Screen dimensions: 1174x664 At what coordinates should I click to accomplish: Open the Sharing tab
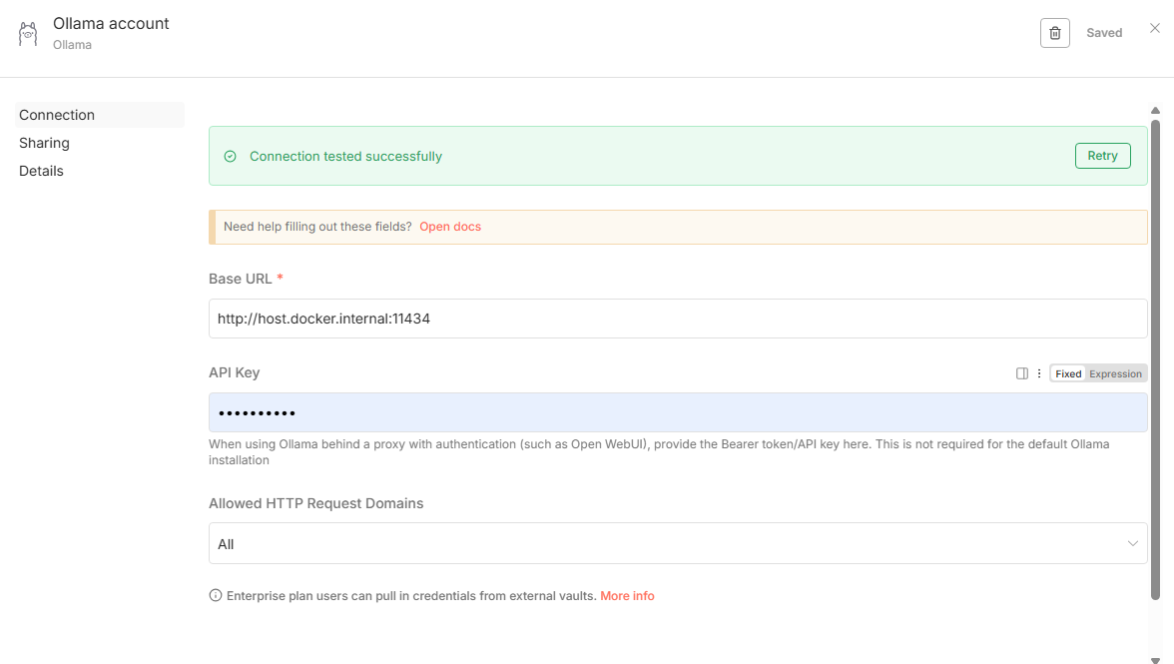[x=44, y=143]
